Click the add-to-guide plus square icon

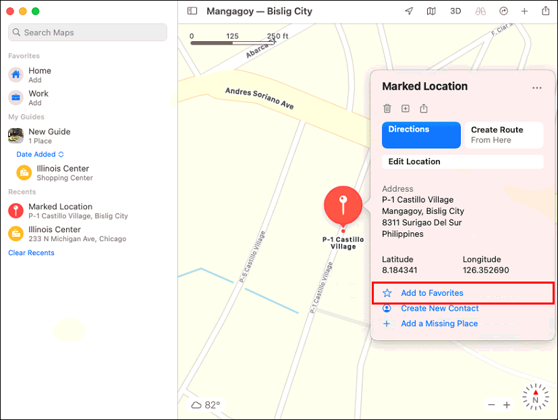(406, 108)
